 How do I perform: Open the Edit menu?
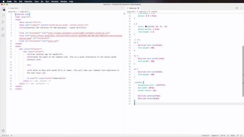21,2
